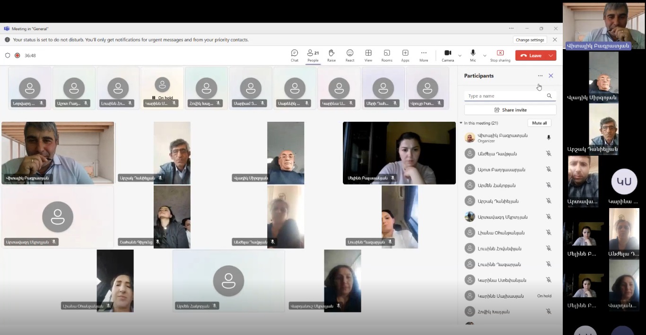Click the Mute all button
This screenshot has width=646, height=335.
539,123
